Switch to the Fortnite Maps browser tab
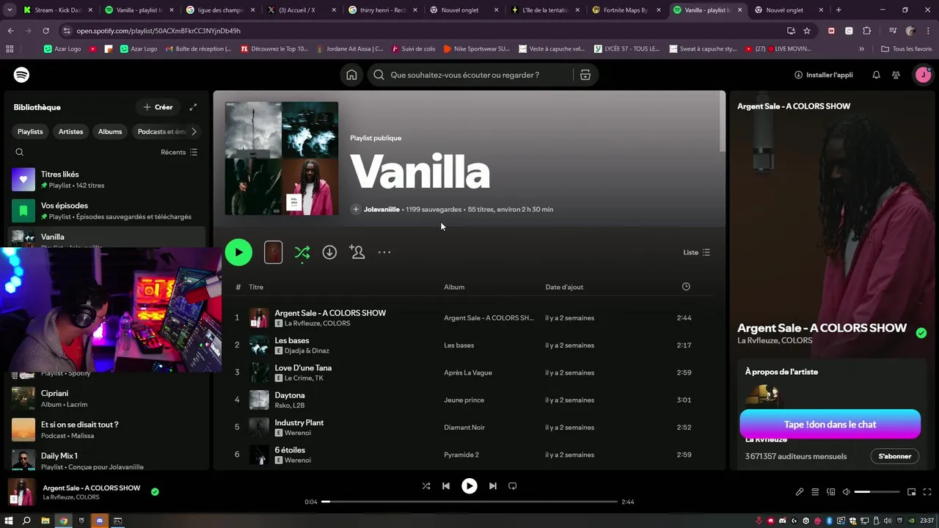The width and height of the screenshot is (939, 528). point(625,10)
